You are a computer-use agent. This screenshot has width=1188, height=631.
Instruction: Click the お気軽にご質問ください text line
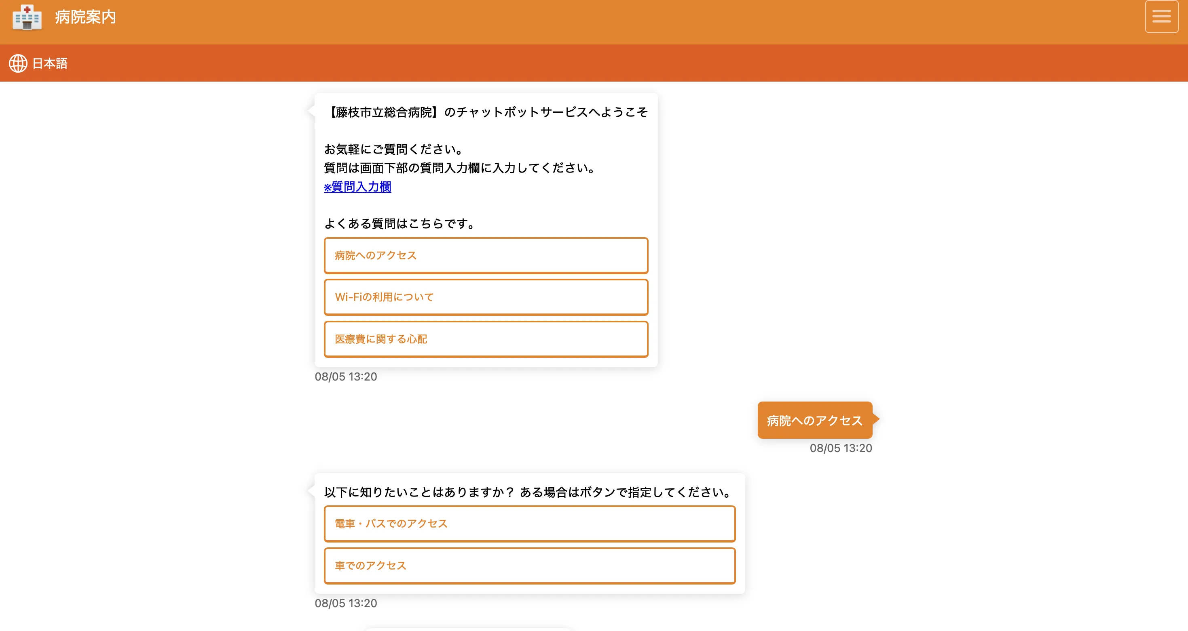point(393,149)
